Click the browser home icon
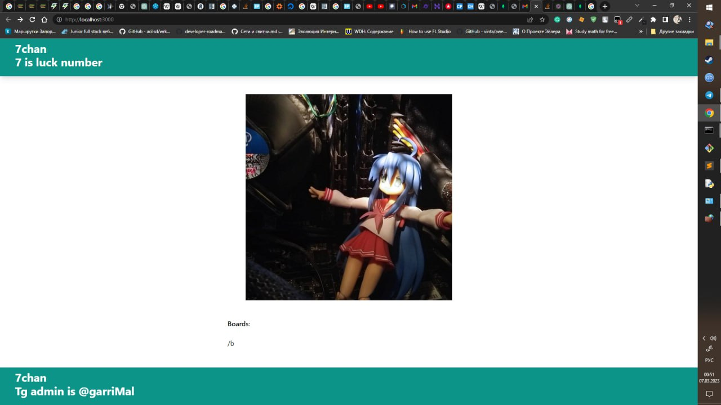Image resolution: width=721 pixels, height=405 pixels. [x=44, y=19]
